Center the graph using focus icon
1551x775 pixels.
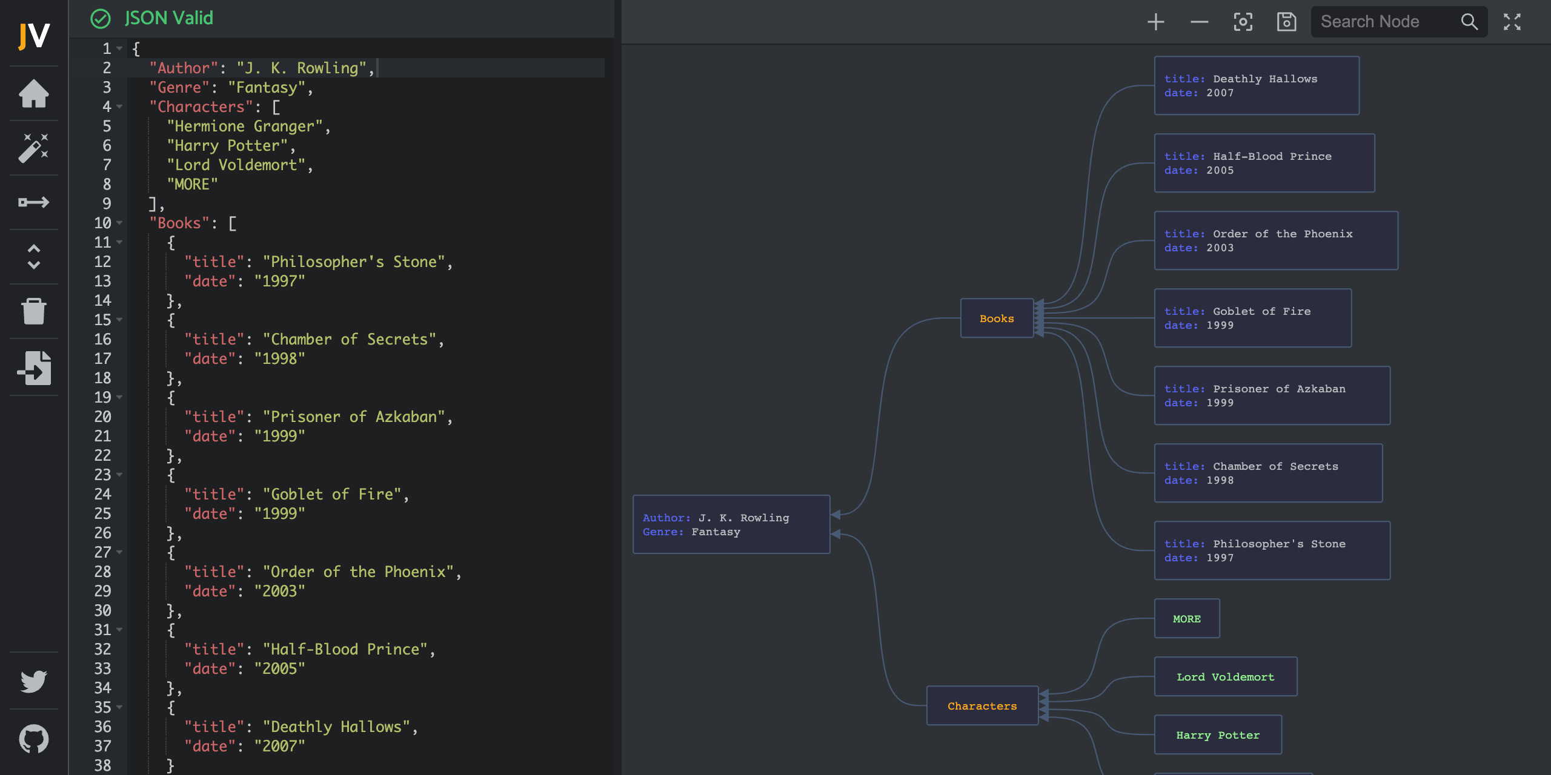pyautogui.click(x=1243, y=21)
